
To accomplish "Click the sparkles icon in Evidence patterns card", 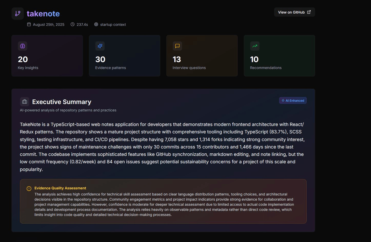I will [100, 46].
